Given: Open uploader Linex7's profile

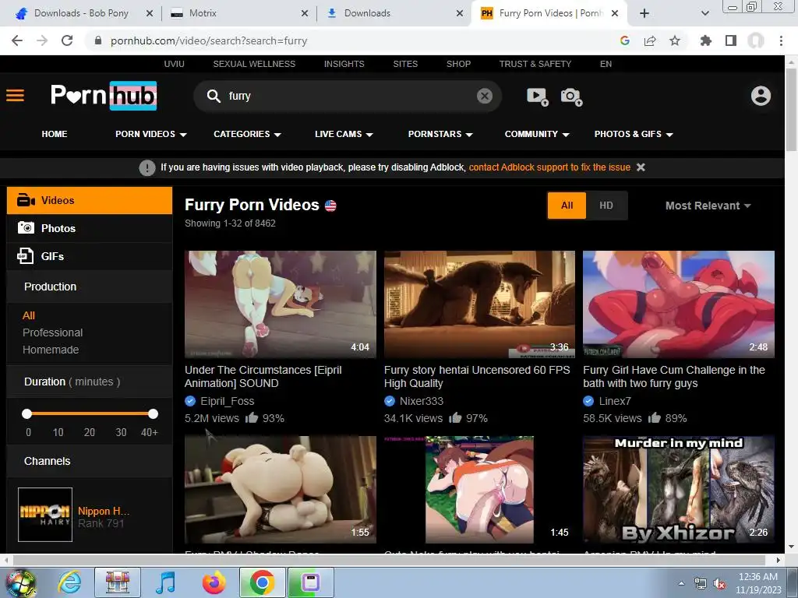Looking at the screenshot, I should pos(615,401).
